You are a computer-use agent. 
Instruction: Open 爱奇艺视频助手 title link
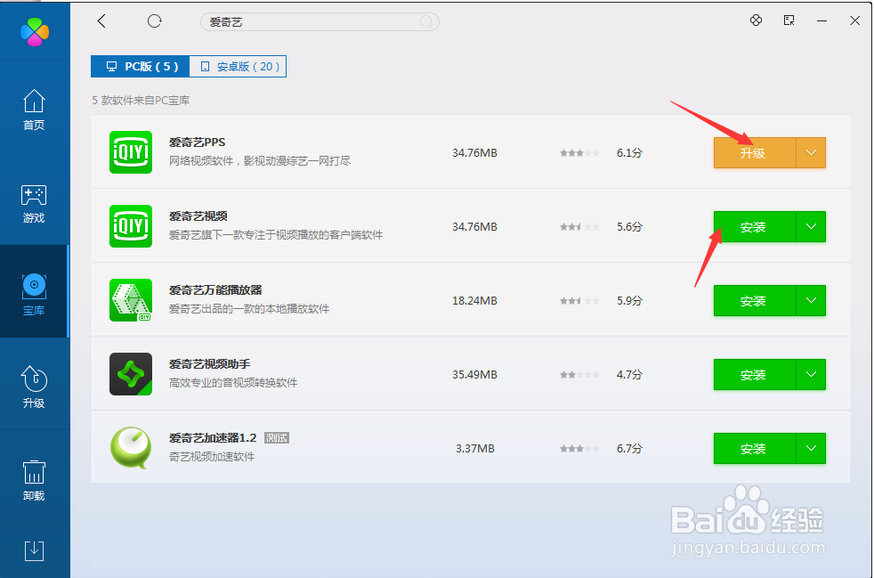(x=209, y=363)
